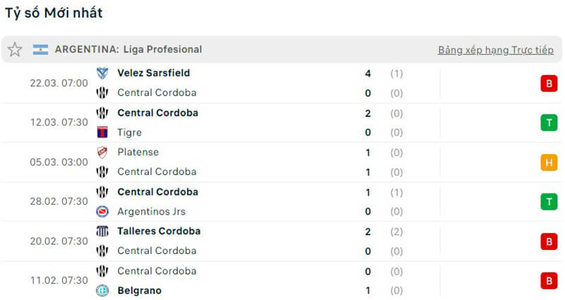
Task: Click the Talleres Cordoba team crest
Action: [102, 231]
